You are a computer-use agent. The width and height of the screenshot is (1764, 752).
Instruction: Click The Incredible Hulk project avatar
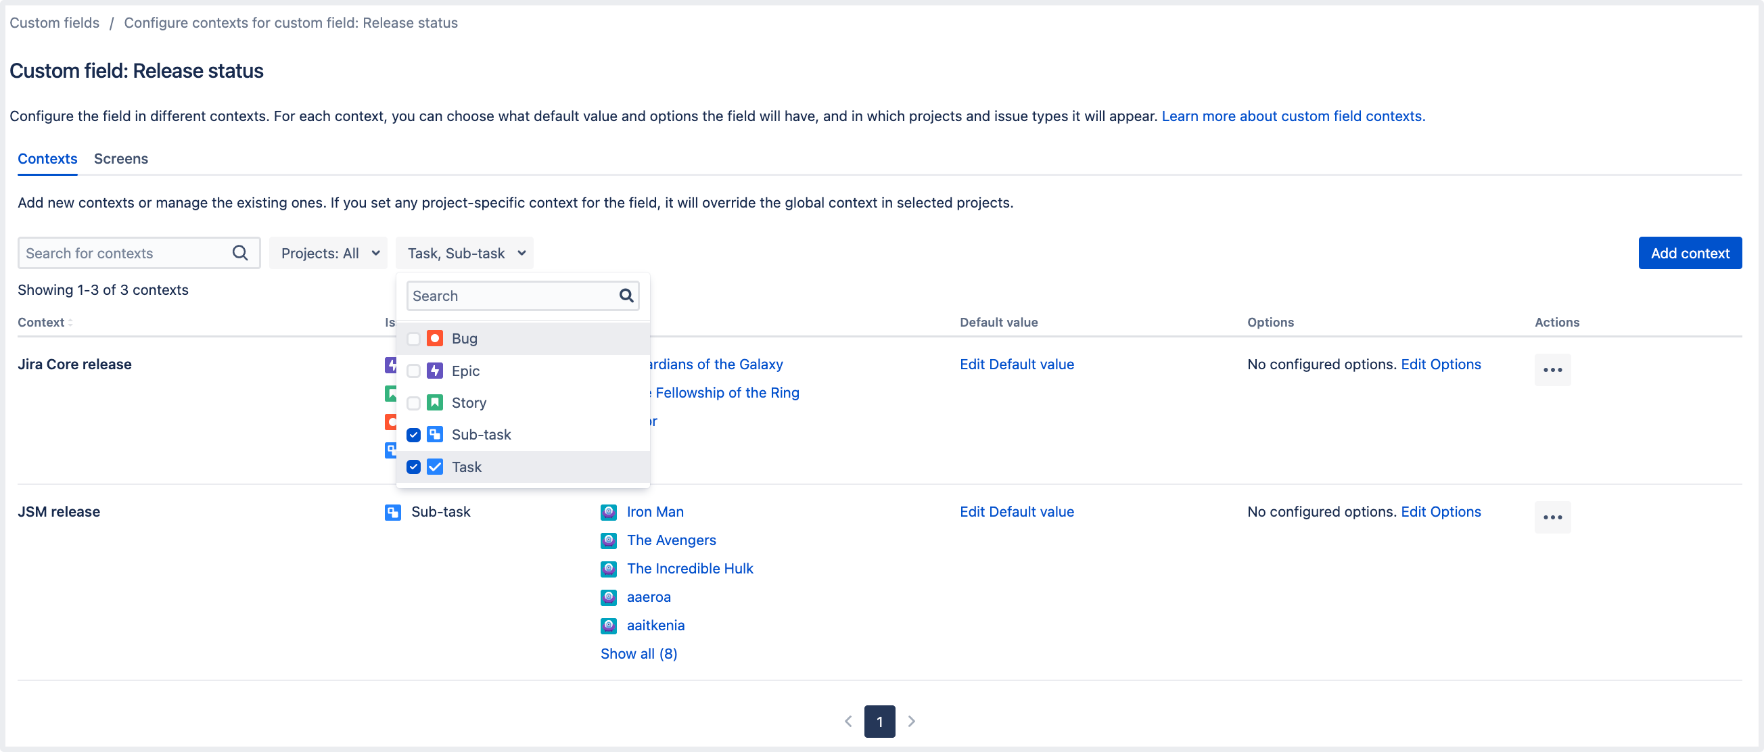[x=609, y=569]
